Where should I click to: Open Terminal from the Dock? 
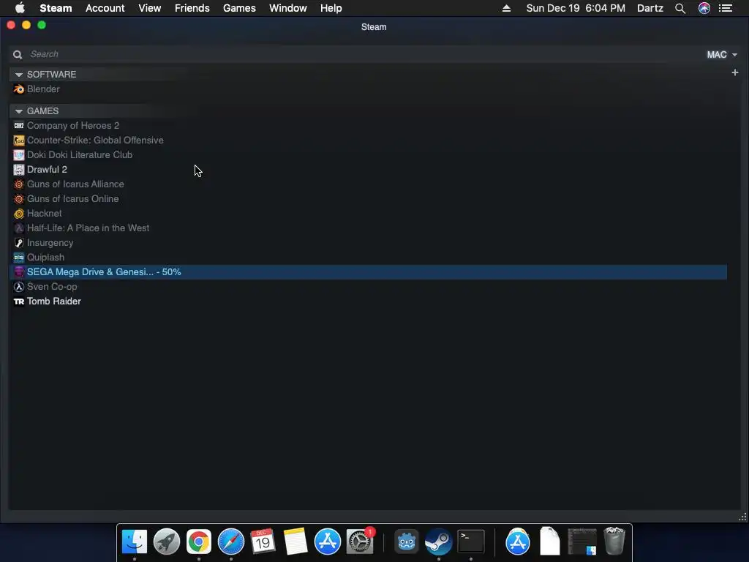click(x=471, y=542)
